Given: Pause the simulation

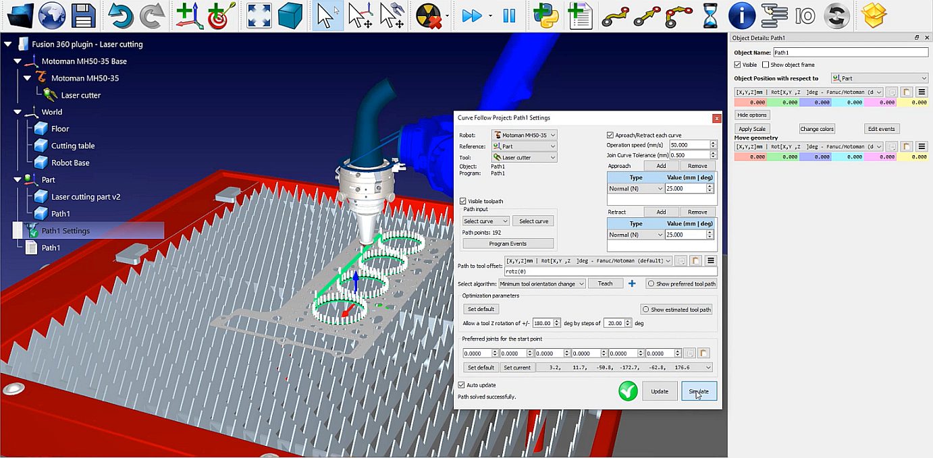Looking at the screenshot, I should coord(510,15).
